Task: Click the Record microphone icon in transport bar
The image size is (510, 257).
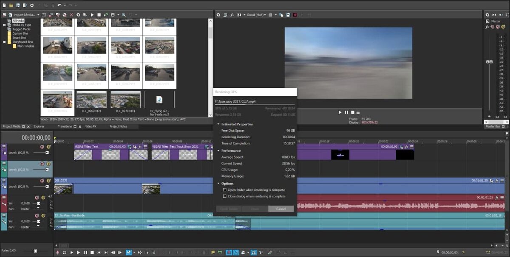Action: coord(58,252)
